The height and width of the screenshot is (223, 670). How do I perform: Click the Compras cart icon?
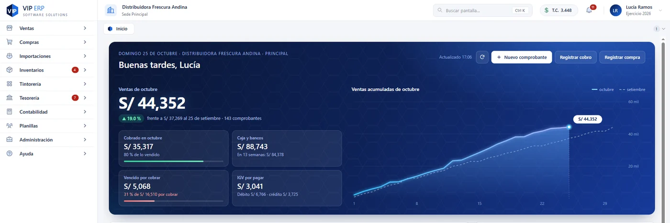click(10, 42)
